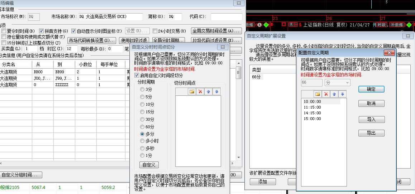This screenshot has width=415, height=194.
Task: Click the move-up arrow in 切分时间点 toolbar
Action: click(208, 91)
